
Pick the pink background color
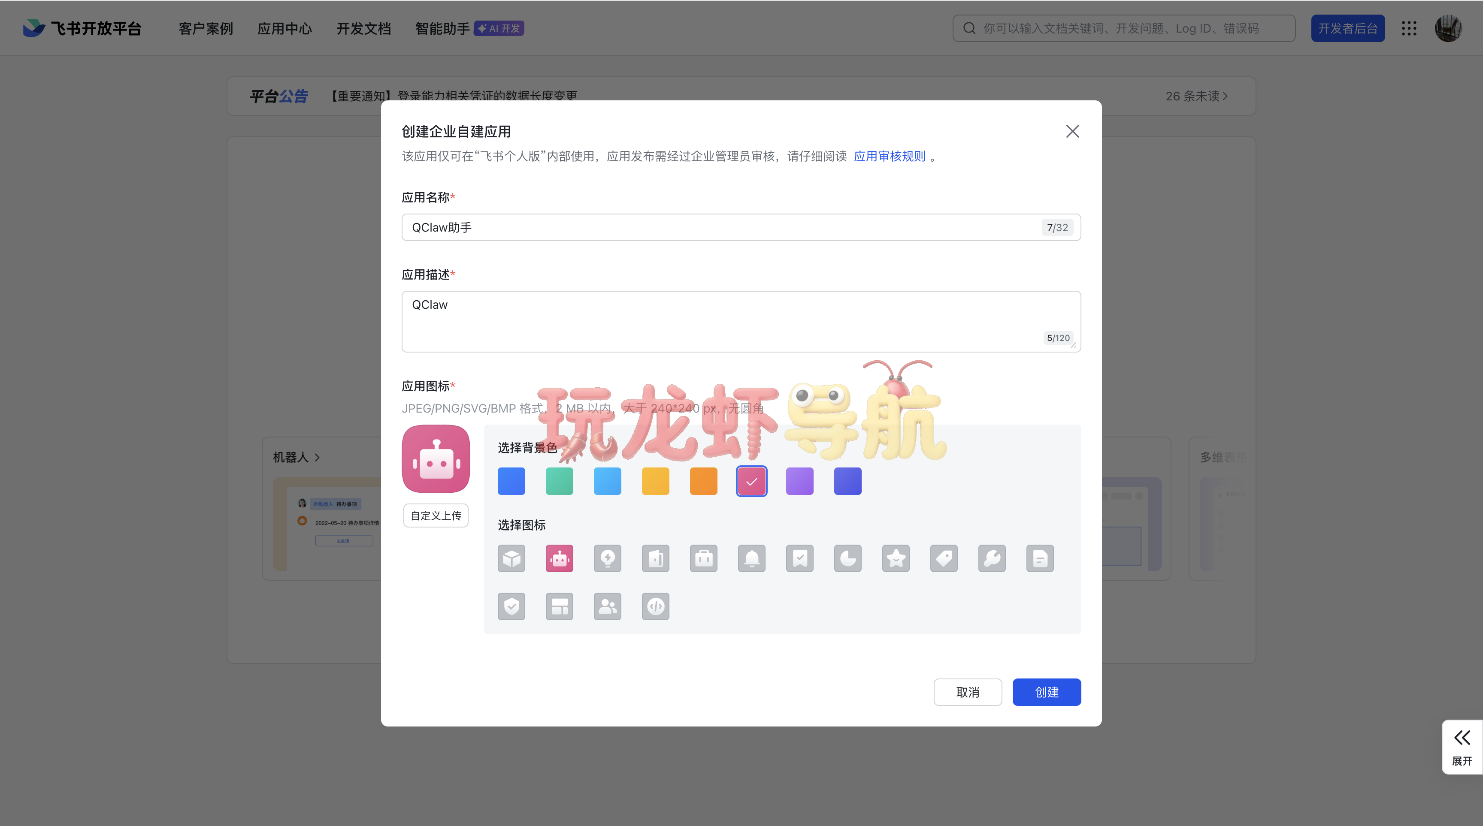751,481
